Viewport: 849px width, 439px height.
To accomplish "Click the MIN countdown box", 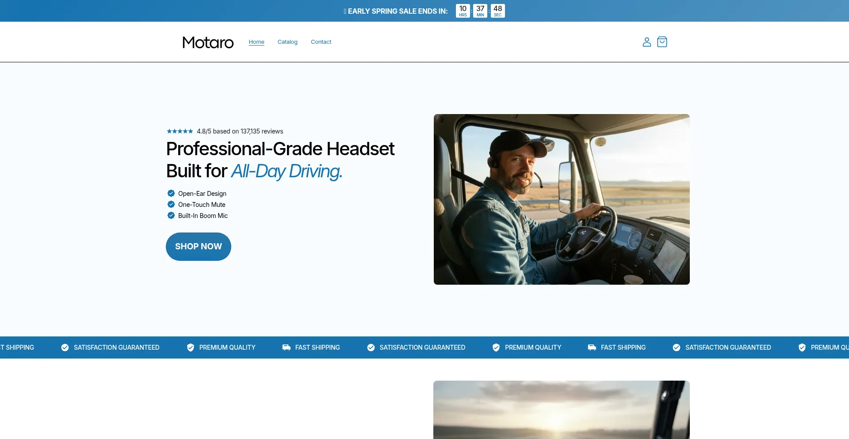I will point(480,11).
